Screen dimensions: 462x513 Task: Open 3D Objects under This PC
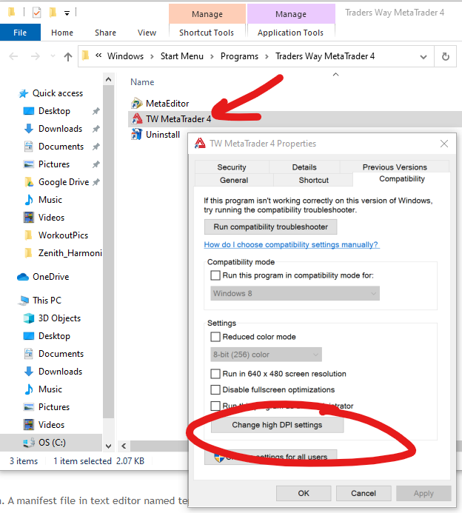pos(53,318)
